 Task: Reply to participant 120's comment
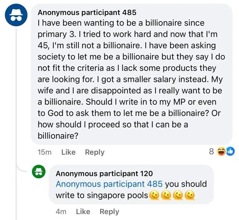point(109,212)
